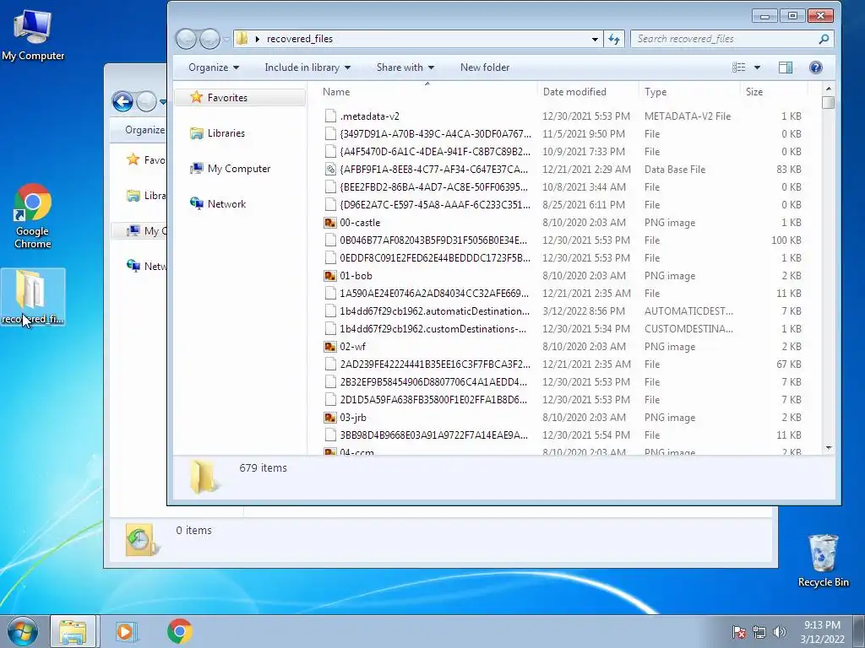Click the forward arrow in the rear window
The width and height of the screenshot is (865, 648).
146,101
